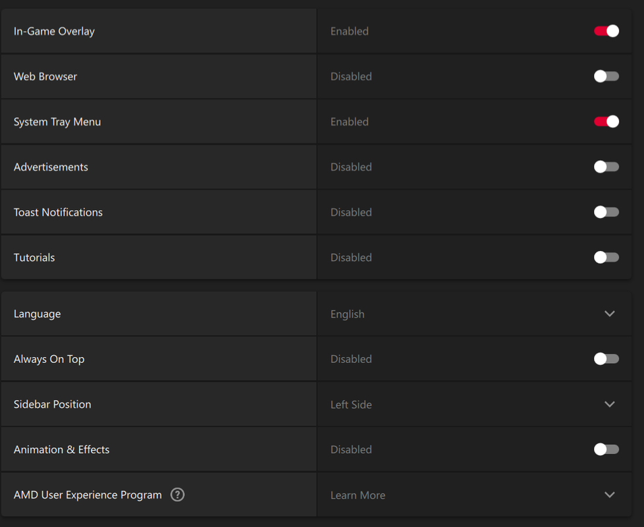Select the Left Side position value
644x527 pixels.
tap(351, 404)
